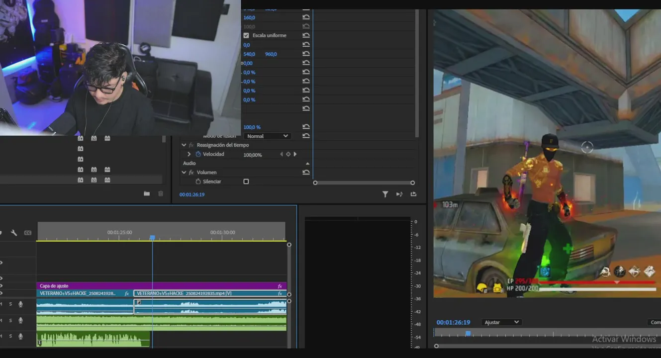Viewport: 661px width, 358px height.
Task: Toggle the CC caption track options
Action: pyautogui.click(x=28, y=233)
